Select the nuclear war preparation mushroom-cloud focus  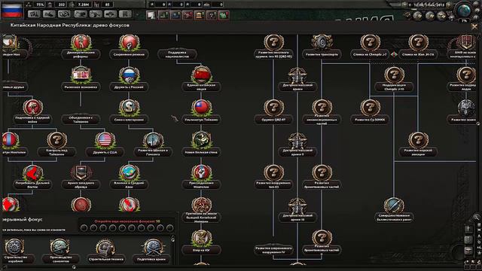(x=32, y=108)
